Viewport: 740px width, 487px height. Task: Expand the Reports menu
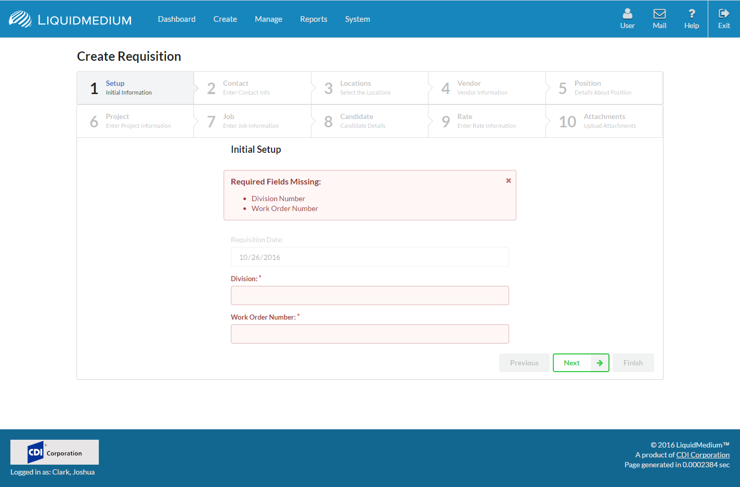(314, 19)
